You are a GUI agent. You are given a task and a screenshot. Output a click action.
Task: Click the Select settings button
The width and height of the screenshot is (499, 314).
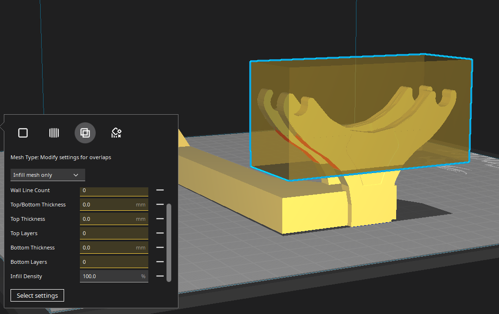pyautogui.click(x=37, y=295)
